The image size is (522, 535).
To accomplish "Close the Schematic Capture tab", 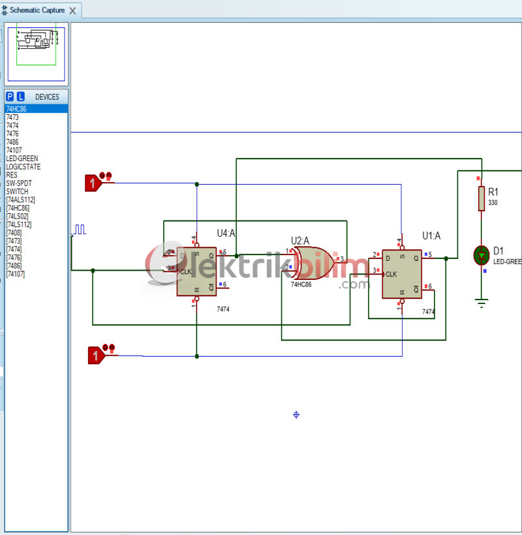I will pos(72,10).
